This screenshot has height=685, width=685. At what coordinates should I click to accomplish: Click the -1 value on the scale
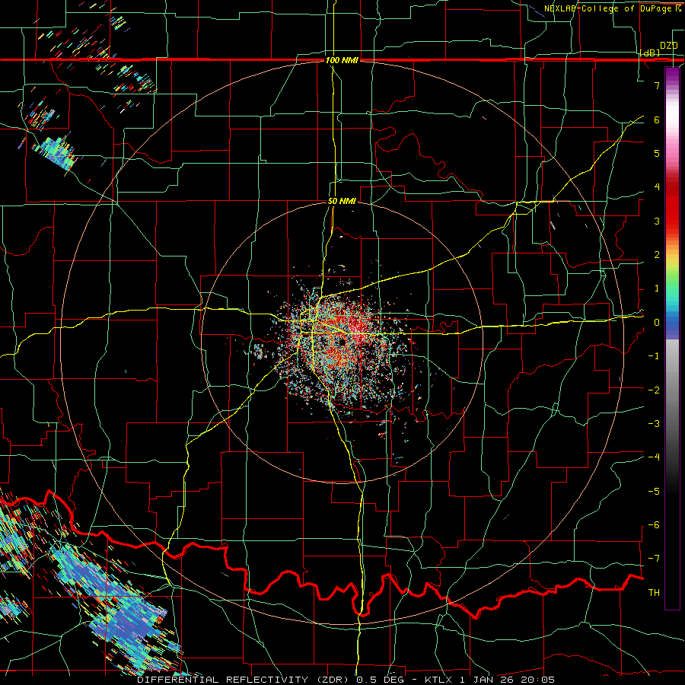pyautogui.click(x=654, y=356)
